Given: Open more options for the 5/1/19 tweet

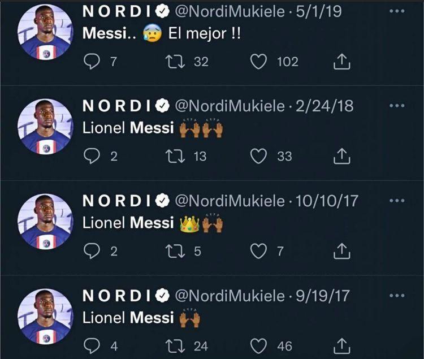Looking at the screenshot, I should [x=397, y=11].
